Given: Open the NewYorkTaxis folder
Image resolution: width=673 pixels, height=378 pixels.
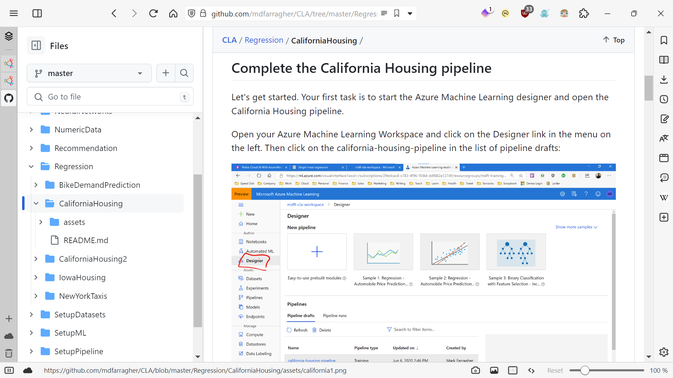Looking at the screenshot, I should (83, 296).
